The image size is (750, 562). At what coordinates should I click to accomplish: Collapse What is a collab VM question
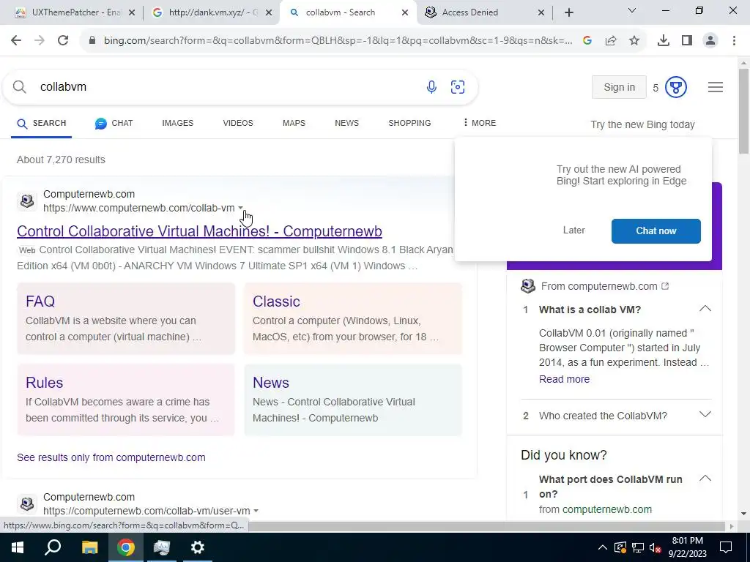(x=705, y=310)
